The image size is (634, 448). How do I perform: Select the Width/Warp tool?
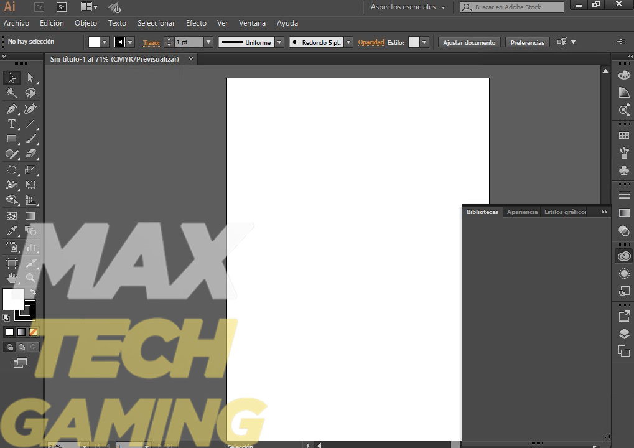pyautogui.click(x=11, y=185)
